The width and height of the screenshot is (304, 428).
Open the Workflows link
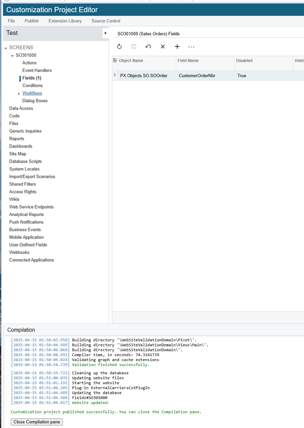[32, 93]
